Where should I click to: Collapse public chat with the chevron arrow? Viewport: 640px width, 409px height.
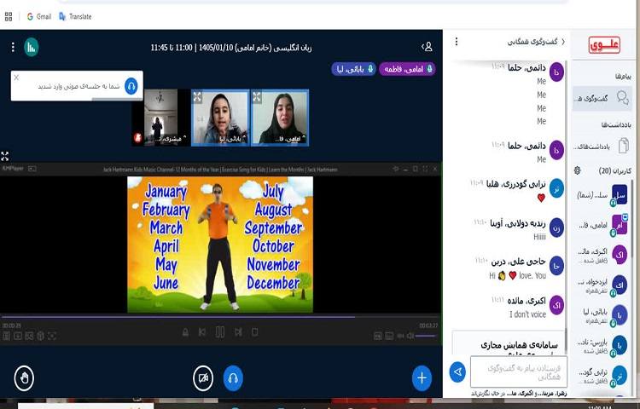coord(563,42)
